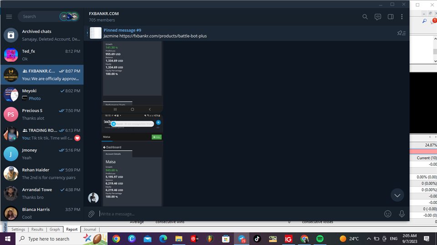Screen dimensions: 437x245
Task: Open the upper account screenshot image
Action: pyautogui.click(x=132, y=77)
